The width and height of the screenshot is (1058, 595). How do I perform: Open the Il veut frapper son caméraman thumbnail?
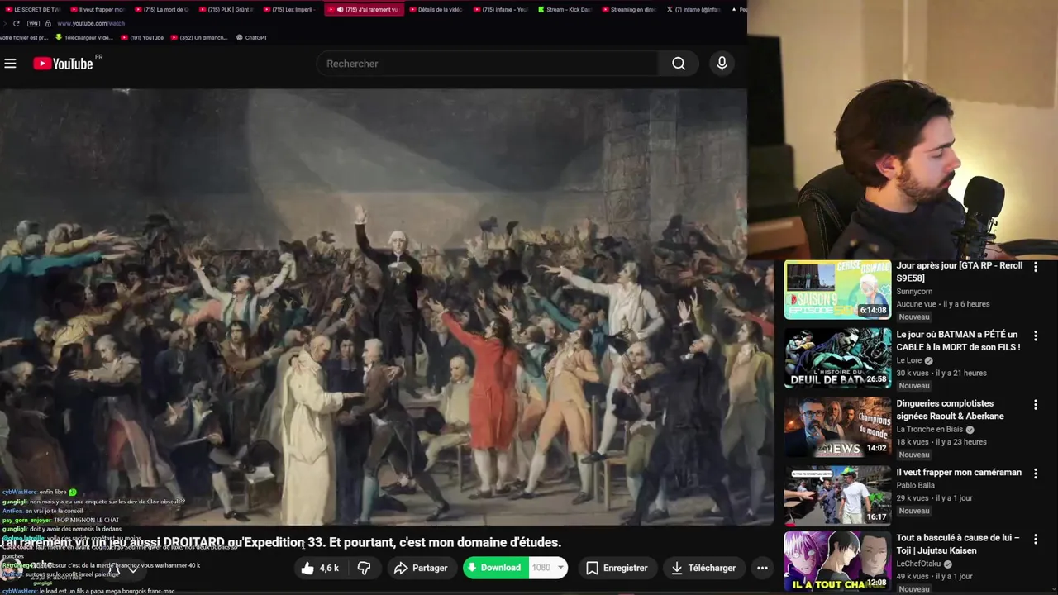coord(837,496)
